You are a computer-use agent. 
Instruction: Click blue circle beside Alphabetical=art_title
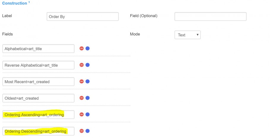[x=88, y=48]
